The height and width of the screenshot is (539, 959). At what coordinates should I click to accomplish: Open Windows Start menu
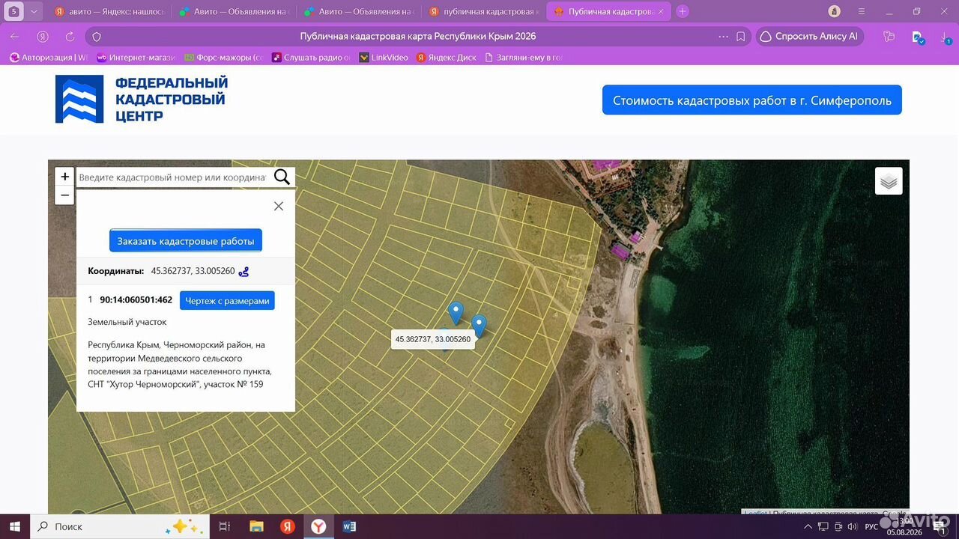15,526
